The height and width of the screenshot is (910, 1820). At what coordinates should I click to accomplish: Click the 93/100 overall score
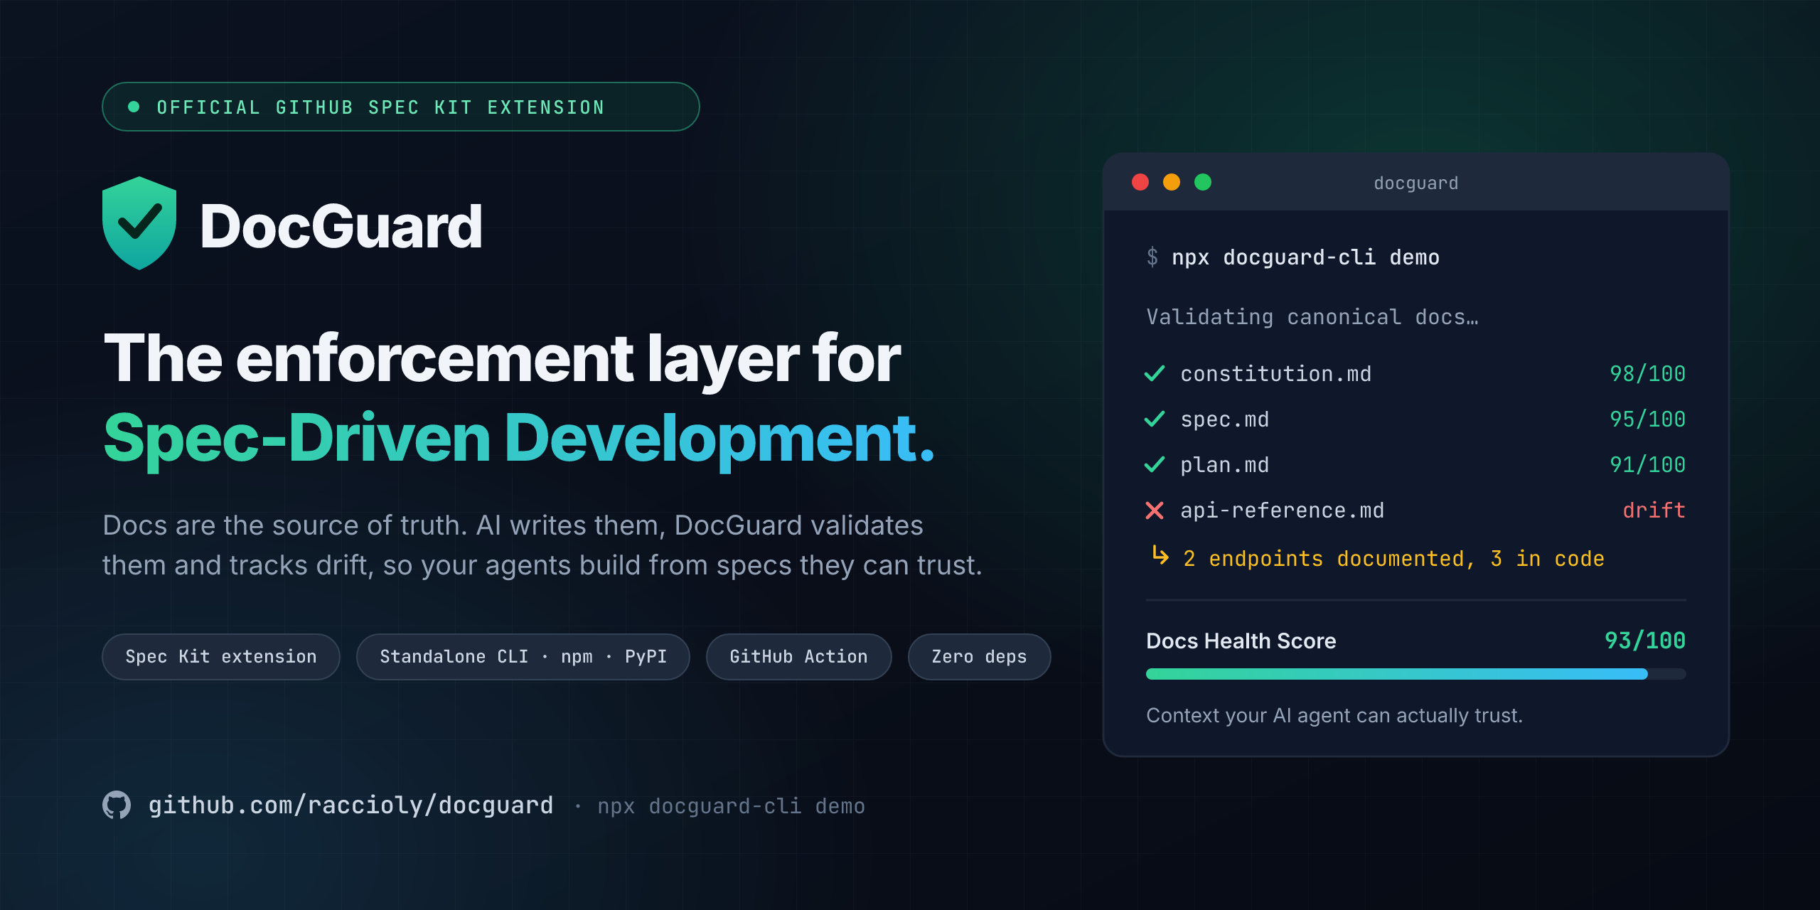[x=1645, y=641]
